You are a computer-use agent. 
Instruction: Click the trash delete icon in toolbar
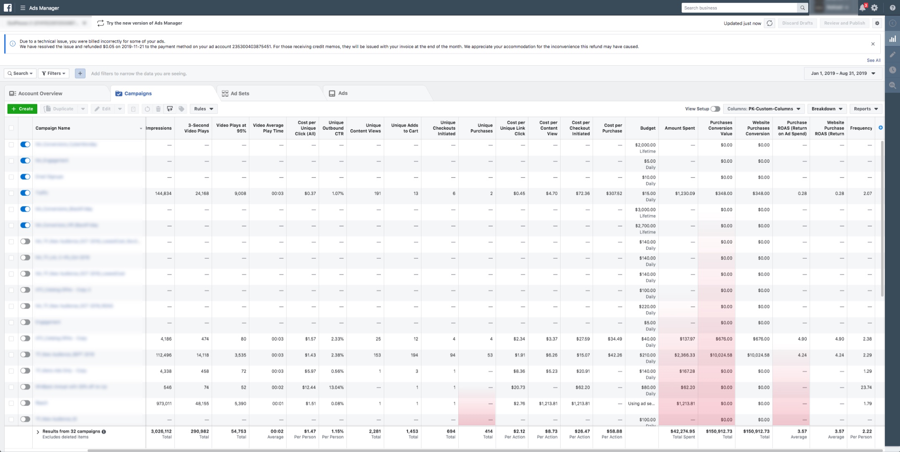[x=158, y=109]
